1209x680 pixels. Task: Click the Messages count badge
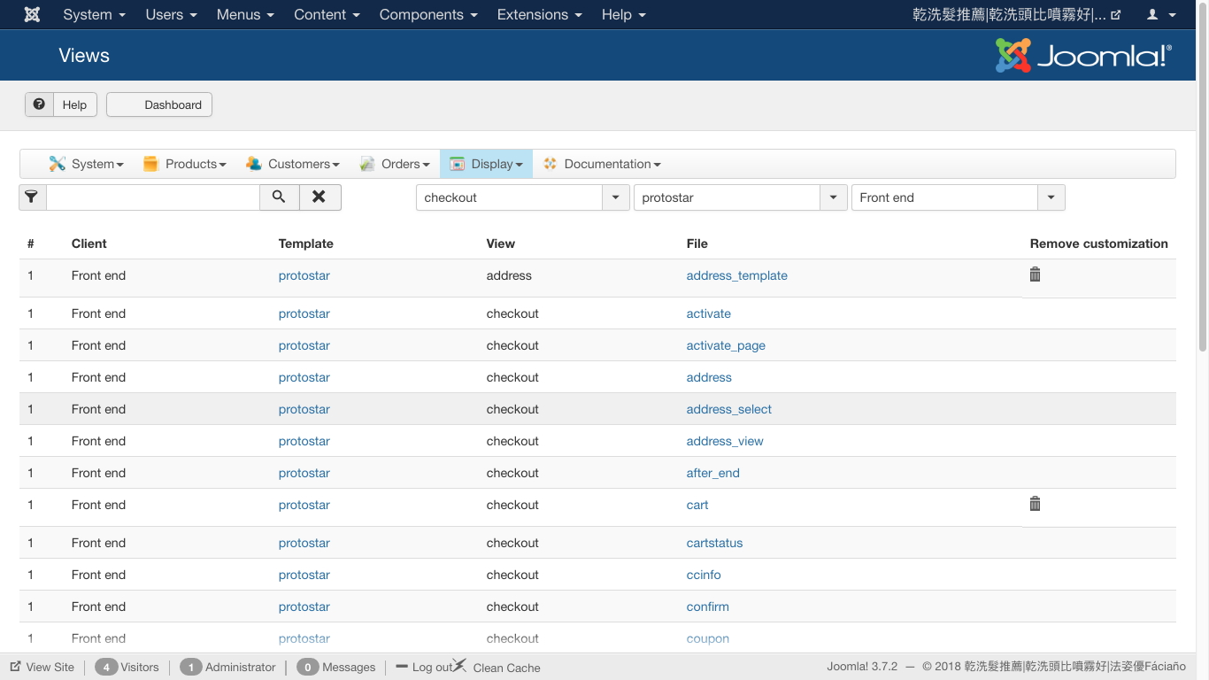[x=308, y=667]
